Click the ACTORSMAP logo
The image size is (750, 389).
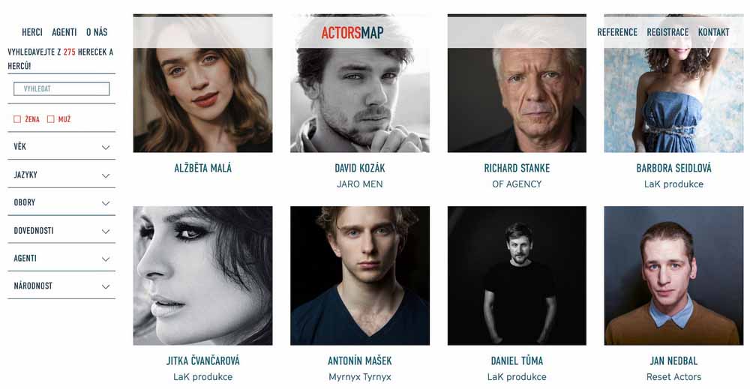click(x=352, y=32)
